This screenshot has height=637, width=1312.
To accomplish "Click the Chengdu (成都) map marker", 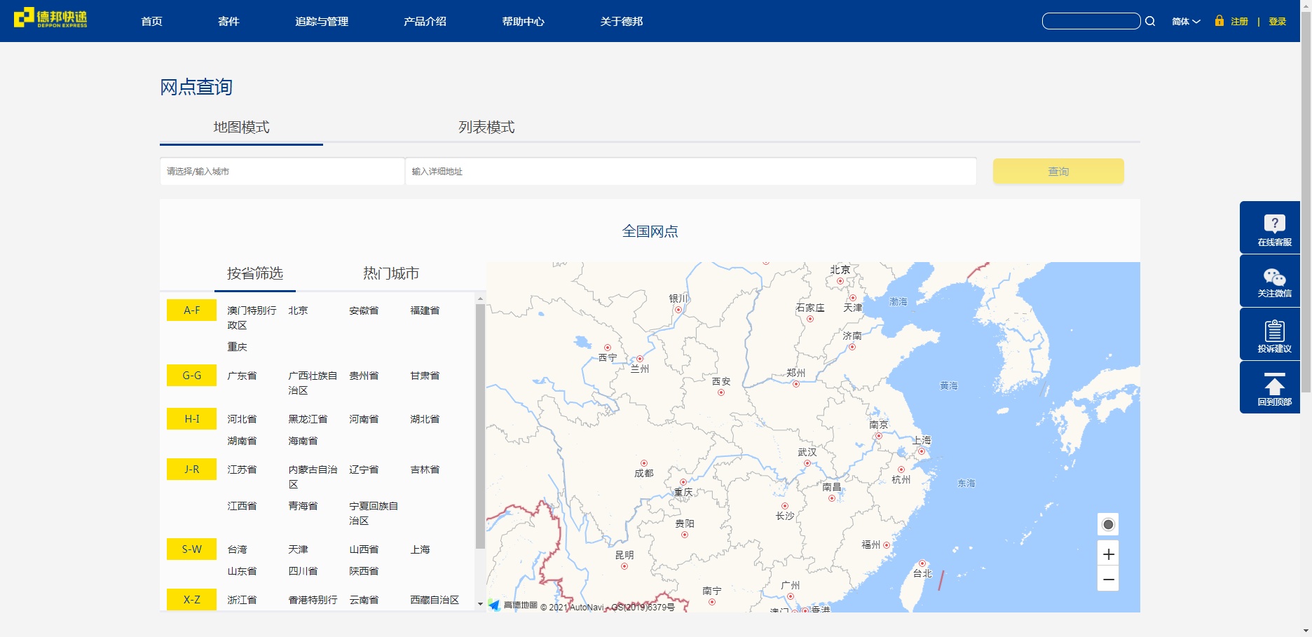I will (643, 463).
